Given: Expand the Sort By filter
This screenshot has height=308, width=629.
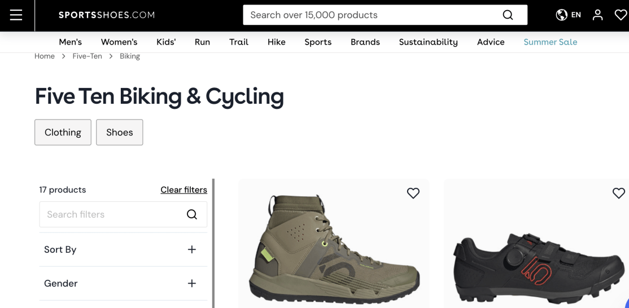Looking at the screenshot, I should (191, 249).
